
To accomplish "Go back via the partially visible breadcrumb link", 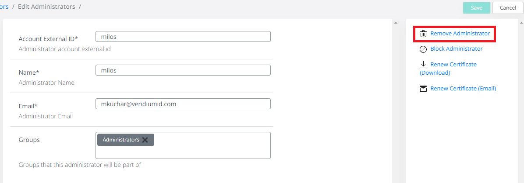I will point(4,7).
